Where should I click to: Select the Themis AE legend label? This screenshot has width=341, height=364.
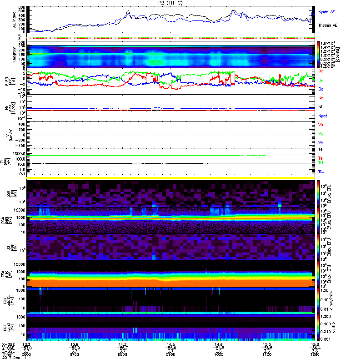click(327, 25)
